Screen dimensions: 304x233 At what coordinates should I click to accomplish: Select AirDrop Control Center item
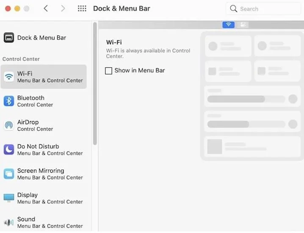coord(44,125)
